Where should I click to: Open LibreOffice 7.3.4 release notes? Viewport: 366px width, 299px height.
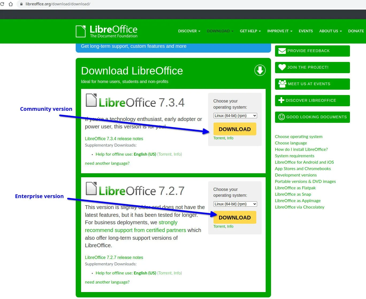[114, 139]
